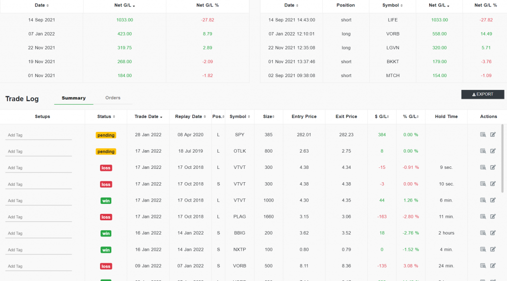507x281 pixels.
Task: Click the trade log vertical scrollbar
Action: (503, 158)
